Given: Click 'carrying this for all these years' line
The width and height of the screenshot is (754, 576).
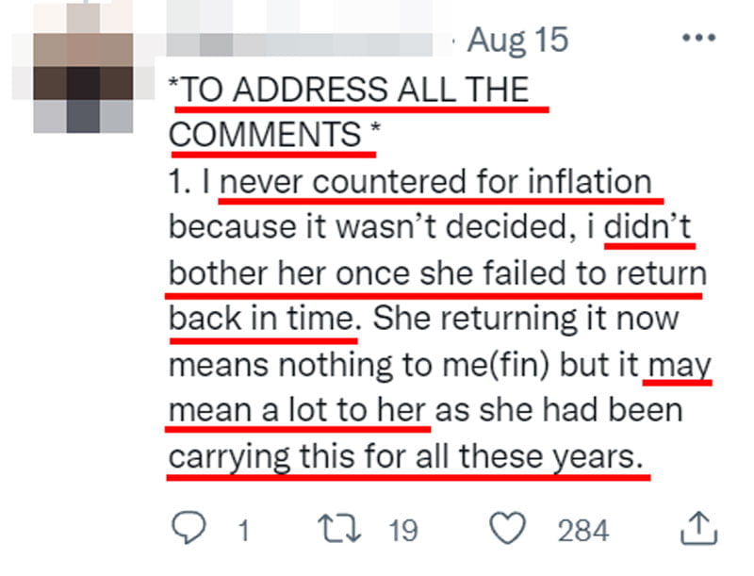Looking at the screenshot, I should [x=406, y=455].
